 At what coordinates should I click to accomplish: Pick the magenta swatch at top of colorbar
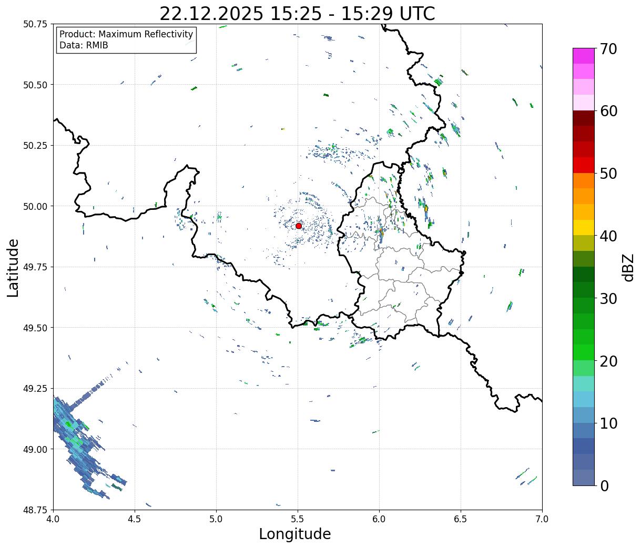click(x=584, y=56)
